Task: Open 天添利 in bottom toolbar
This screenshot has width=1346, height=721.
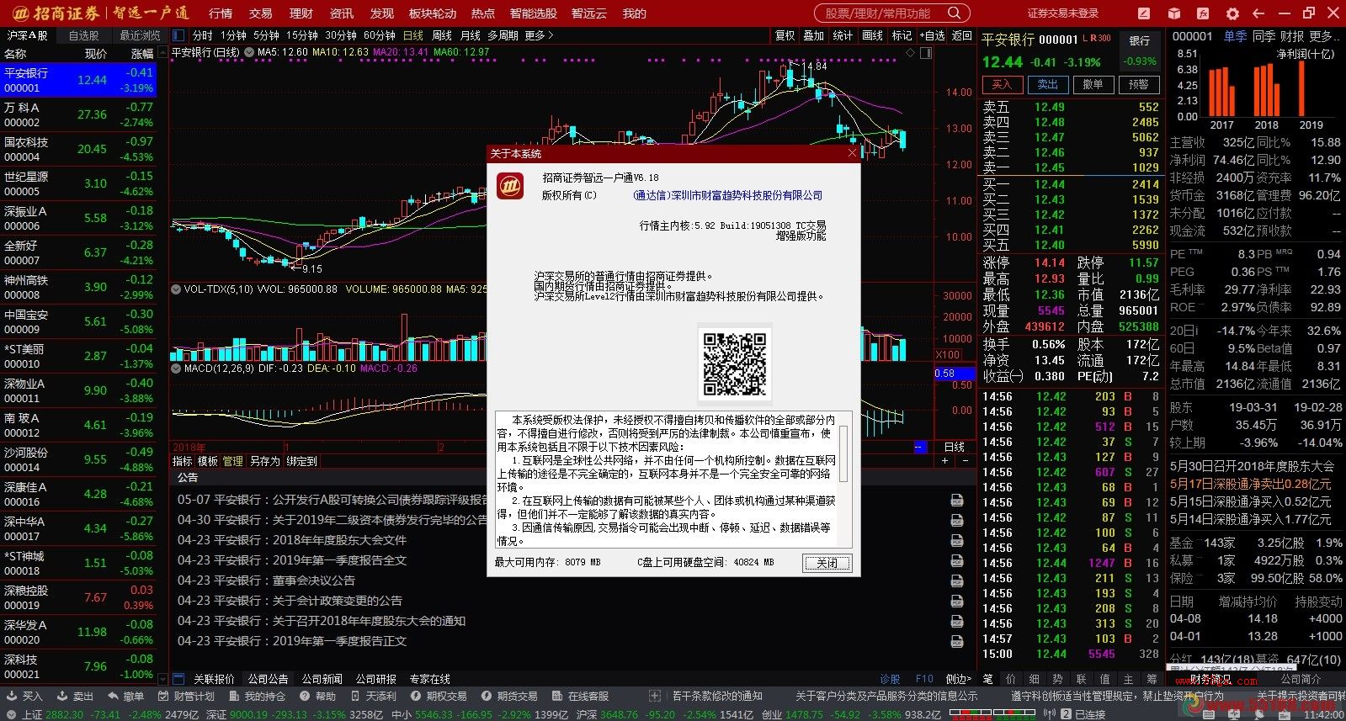Action: [373, 696]
